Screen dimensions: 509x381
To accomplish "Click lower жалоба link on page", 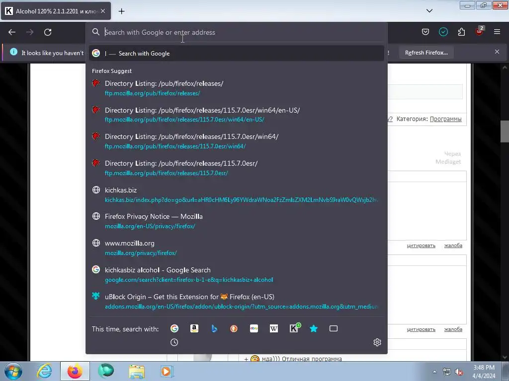I will tap(453, 329).
